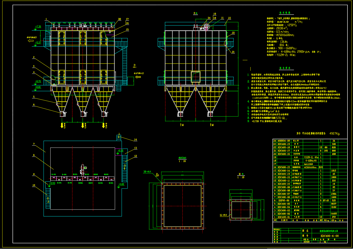Click parts list cell KDC400-14
This screenshot has width=353, height=249.
coord(284,170)
